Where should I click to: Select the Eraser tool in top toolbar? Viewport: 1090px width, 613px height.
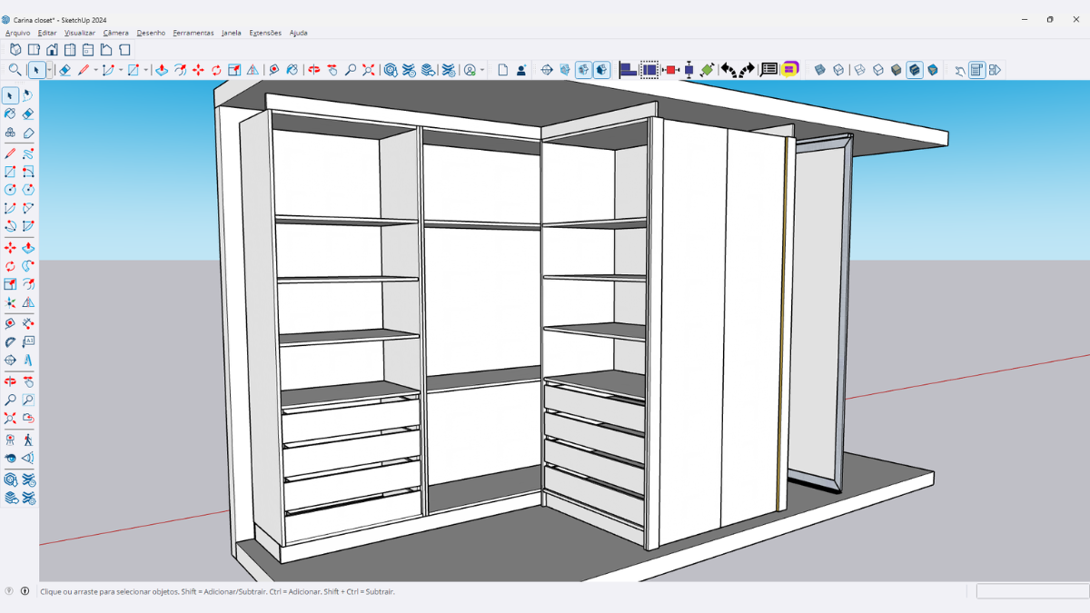tap(64, 70)
